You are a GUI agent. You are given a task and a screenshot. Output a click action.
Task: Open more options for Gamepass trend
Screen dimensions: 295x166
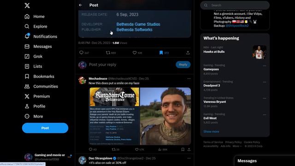click(x=265, y=65)
